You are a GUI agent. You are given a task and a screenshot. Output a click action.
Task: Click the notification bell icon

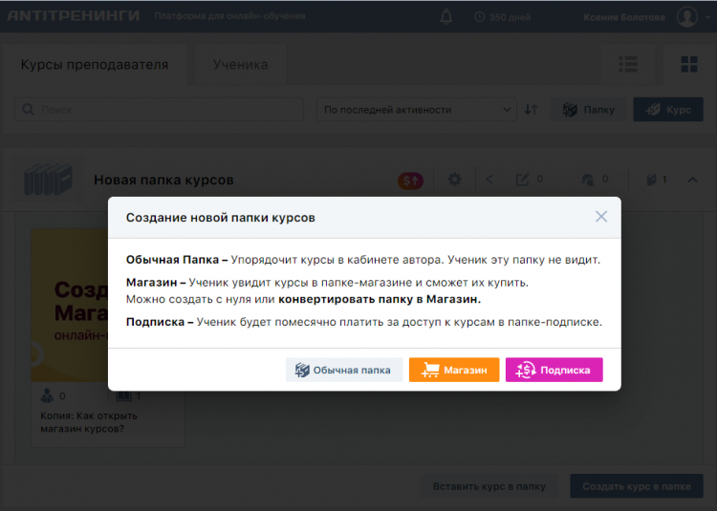pos(445,17)
